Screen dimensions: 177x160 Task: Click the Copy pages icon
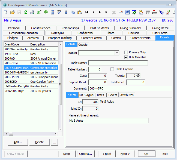[x=73, y=12]
